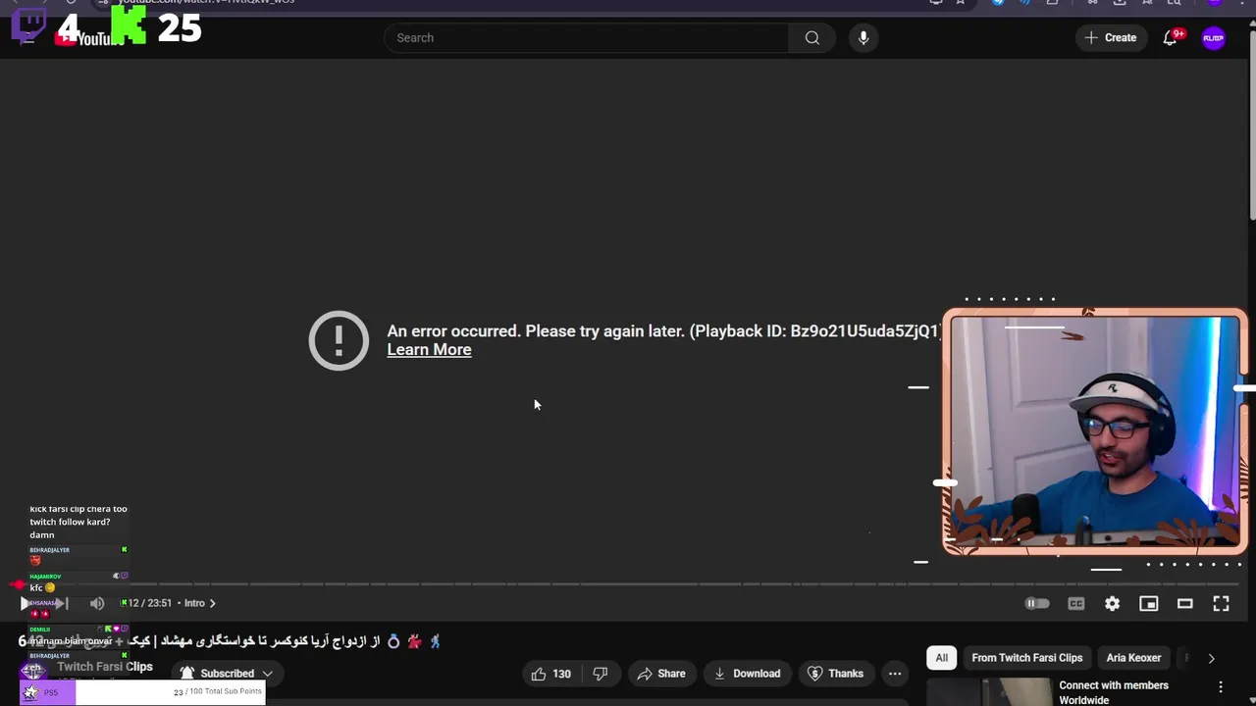1256x706 pixels.
Task: Open the account avatar menu
Action: tap(1214, 38)
